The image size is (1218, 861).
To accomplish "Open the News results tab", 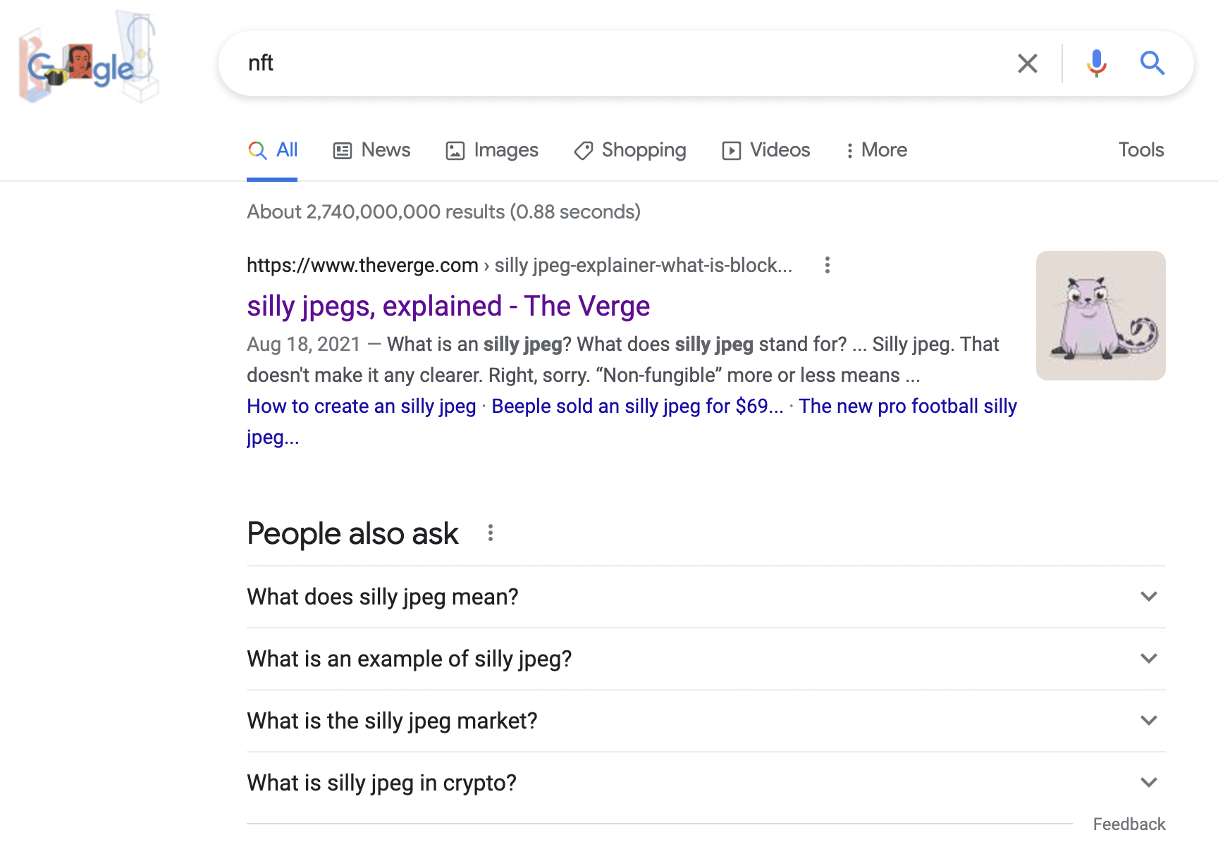I will click(x=372, y=150).
